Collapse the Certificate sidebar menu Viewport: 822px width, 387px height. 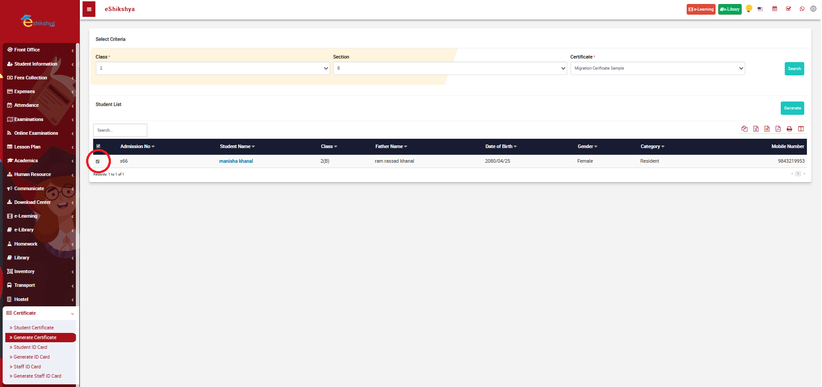[40, 313]
